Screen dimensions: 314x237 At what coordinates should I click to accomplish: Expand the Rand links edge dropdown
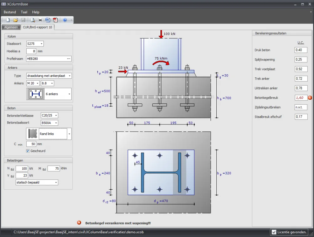point(69,134)
